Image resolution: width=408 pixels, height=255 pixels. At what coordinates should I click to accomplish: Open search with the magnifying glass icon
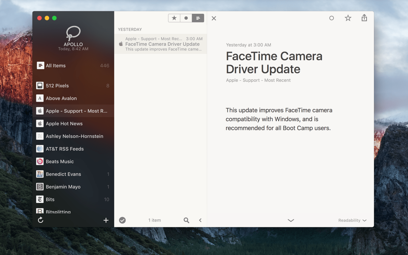coord(186,220)
